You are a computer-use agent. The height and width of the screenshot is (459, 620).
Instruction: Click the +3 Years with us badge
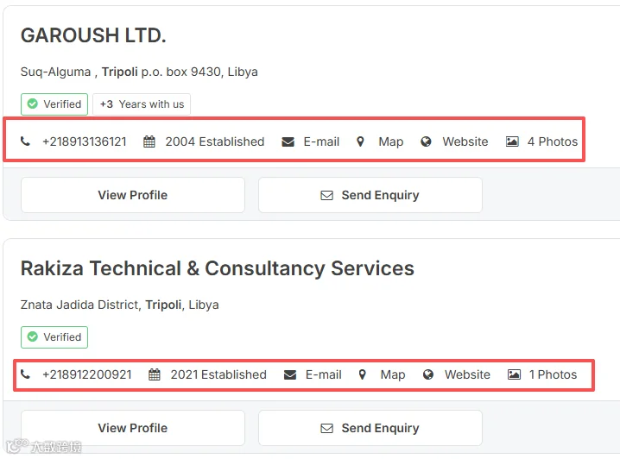[x=142, y=104]
